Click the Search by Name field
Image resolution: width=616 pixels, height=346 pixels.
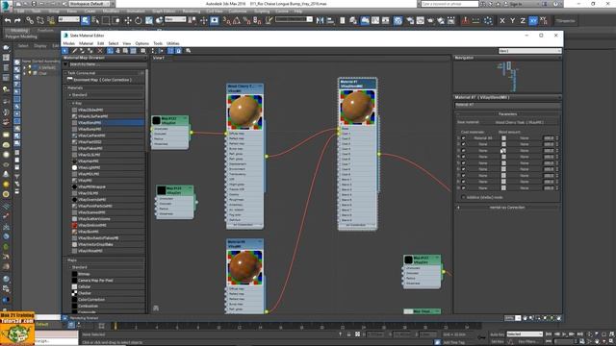click(107, 64)
